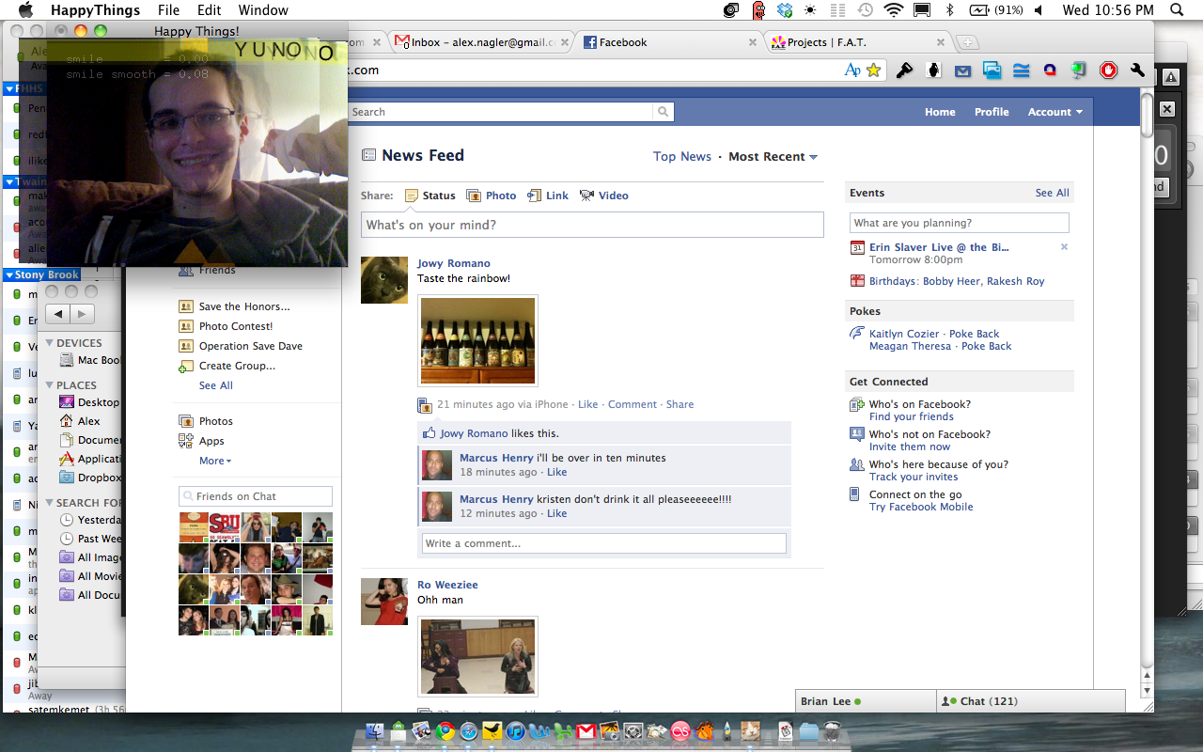The image size is (1203, 752).
Task: Switch to the Projects F.A.T. tab
Action: [x=855, y=42]
